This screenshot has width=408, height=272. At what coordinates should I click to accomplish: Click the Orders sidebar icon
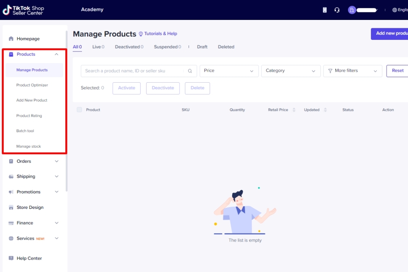click(x=11, y=161)
